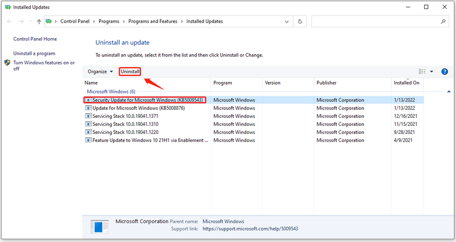This screenshot has height=242, width=456.
Task: Click the address bar Control Panel icon
Action: [48, 22]
